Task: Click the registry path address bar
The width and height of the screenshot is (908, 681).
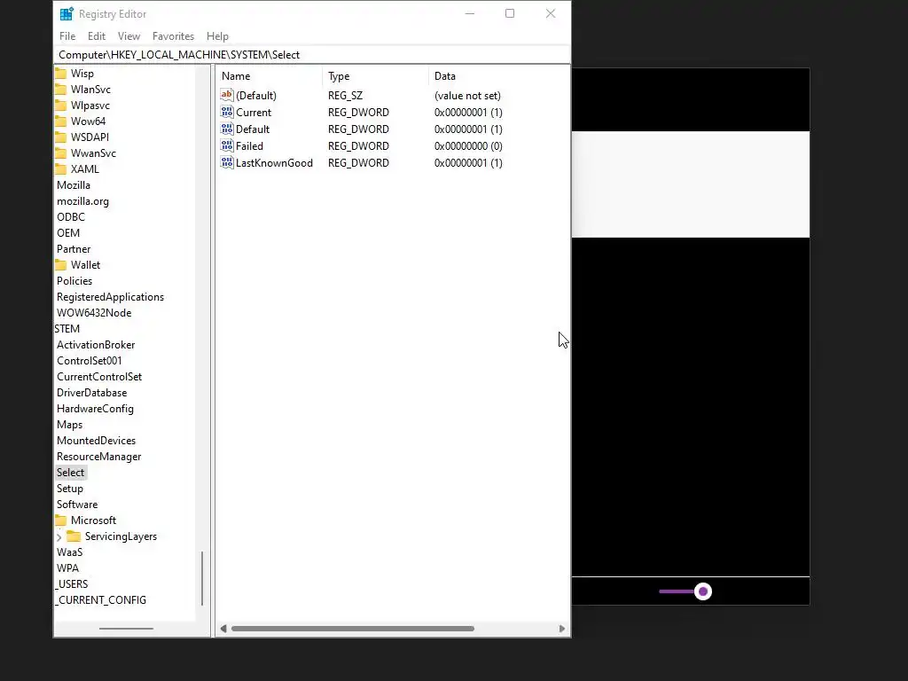Action: click(x=312, y=54)
